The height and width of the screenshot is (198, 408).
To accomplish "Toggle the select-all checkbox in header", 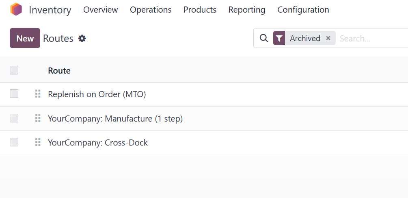I will coord(14,70).
